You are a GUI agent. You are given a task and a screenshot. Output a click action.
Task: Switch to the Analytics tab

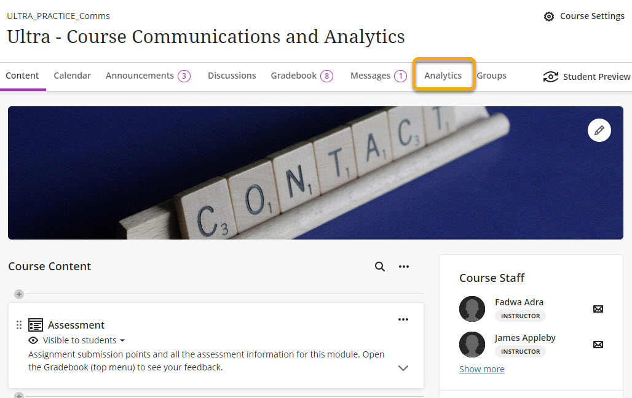443,76
